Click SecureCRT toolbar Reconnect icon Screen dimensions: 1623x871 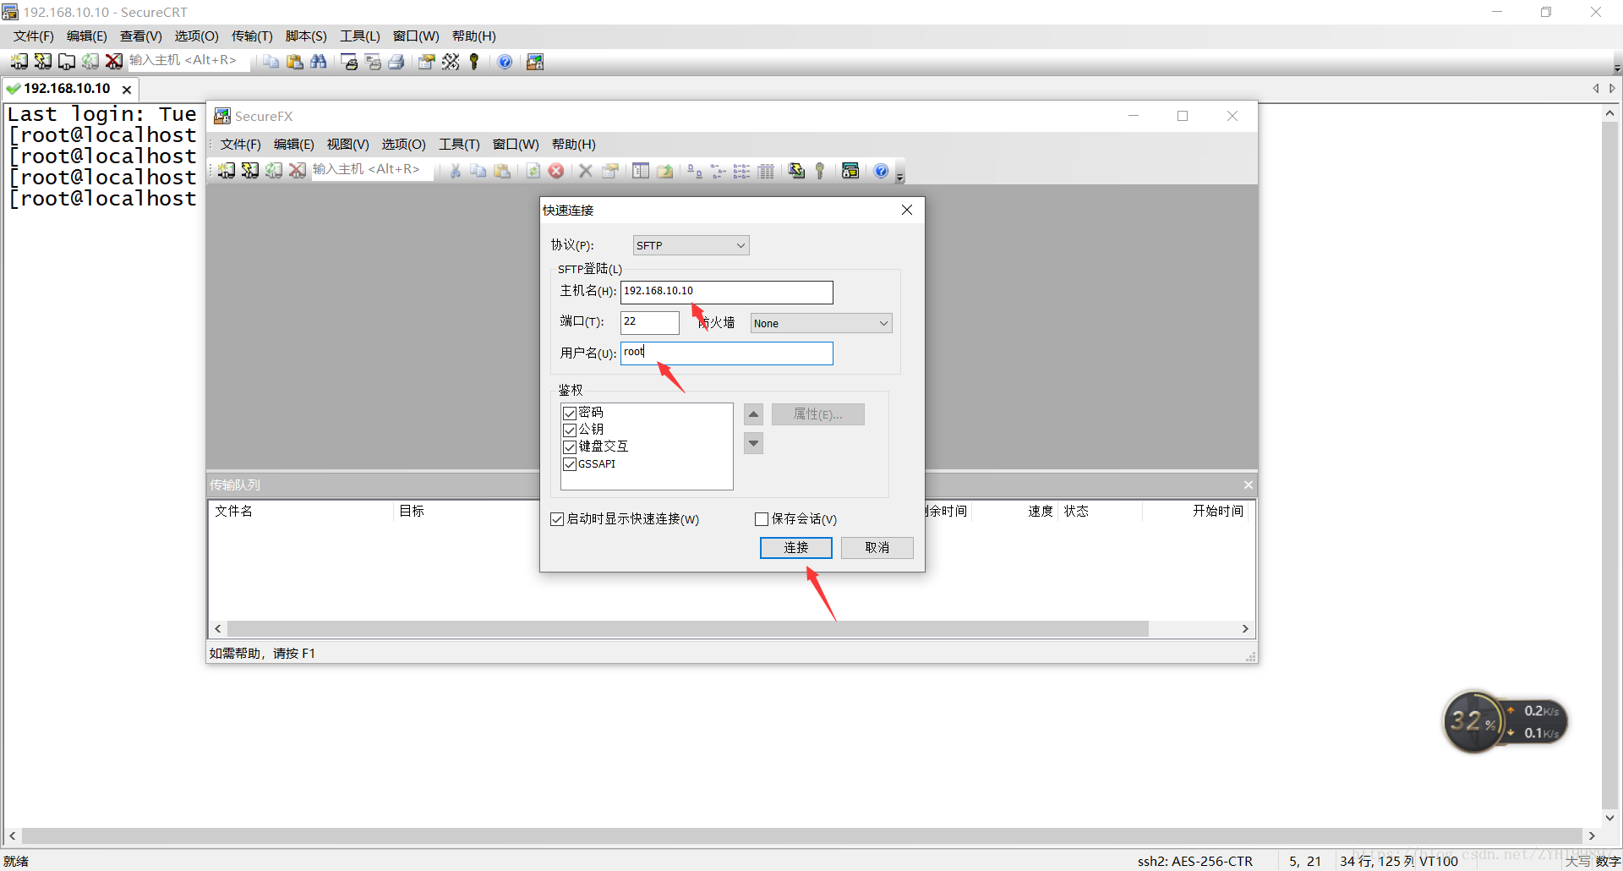pos(90,62)
